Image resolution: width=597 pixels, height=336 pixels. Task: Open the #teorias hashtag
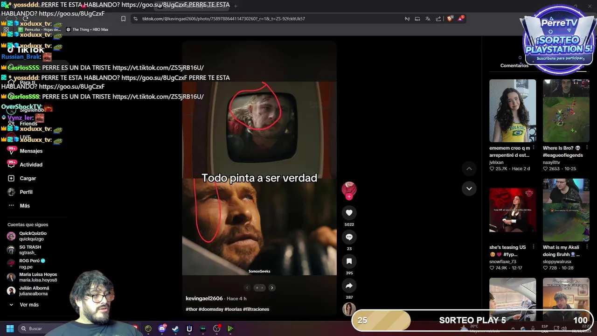233,309
